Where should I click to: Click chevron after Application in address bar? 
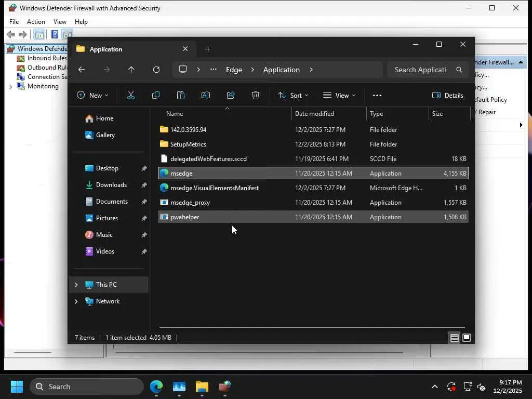click(311, 70)
